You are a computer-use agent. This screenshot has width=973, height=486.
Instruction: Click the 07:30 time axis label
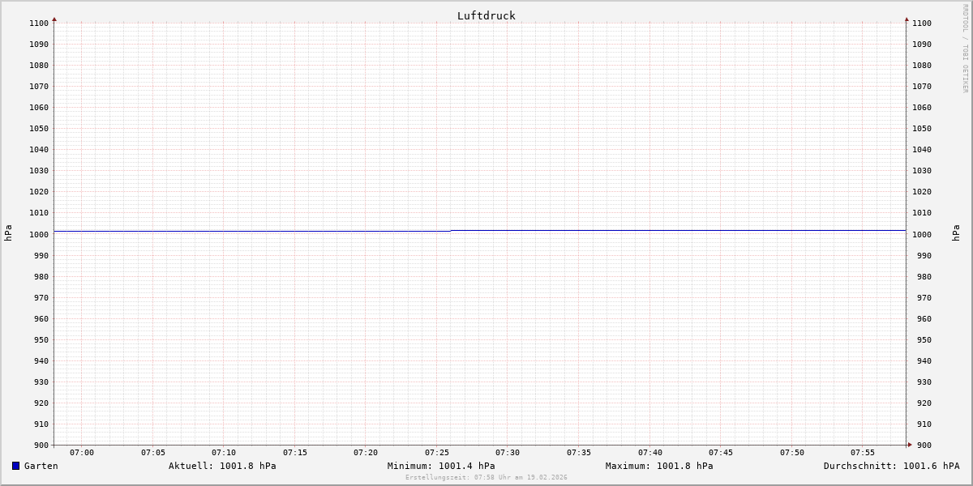(508, 452)
